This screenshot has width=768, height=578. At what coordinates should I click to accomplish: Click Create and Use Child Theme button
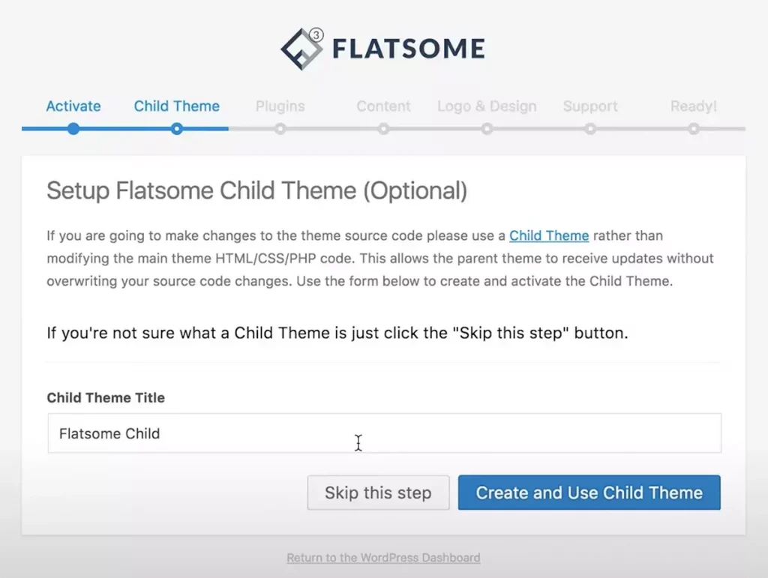[x=589, y=493]
